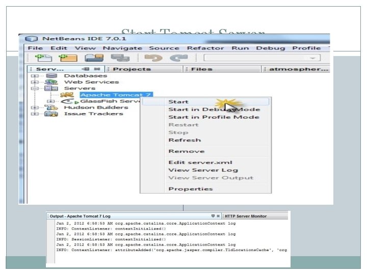367x275 pixels.
Task: Select the Issue Trackers tree label
Action: (93, 114)
